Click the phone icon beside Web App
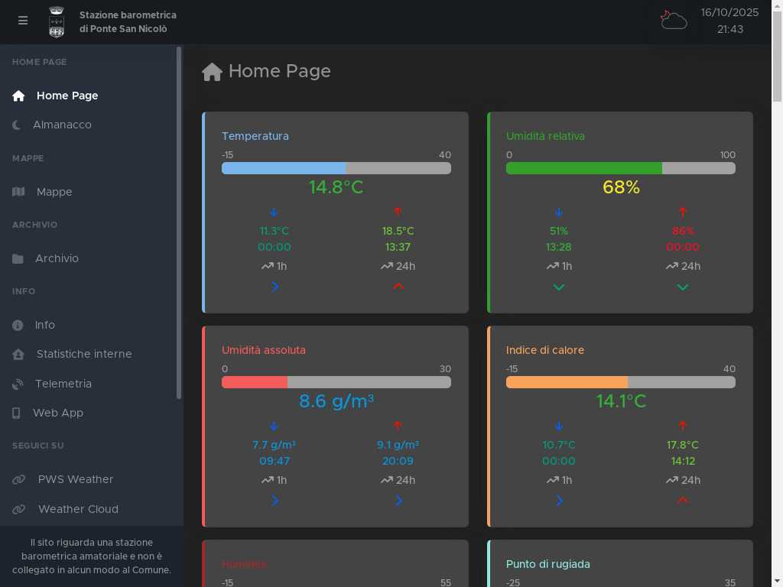This screenshot has width=783, height=587. [x=17, y=413]
